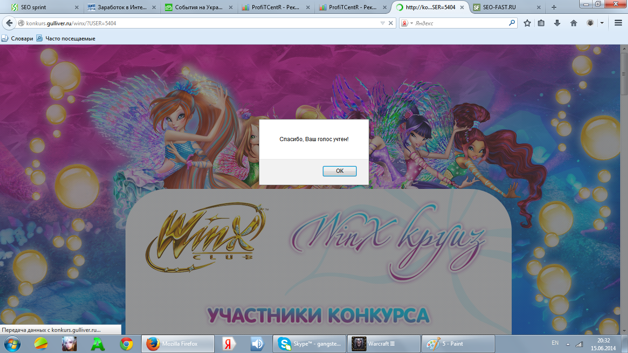Open the network signal tray icon
This screenshot has width=628, height=353.
point(579,344)
